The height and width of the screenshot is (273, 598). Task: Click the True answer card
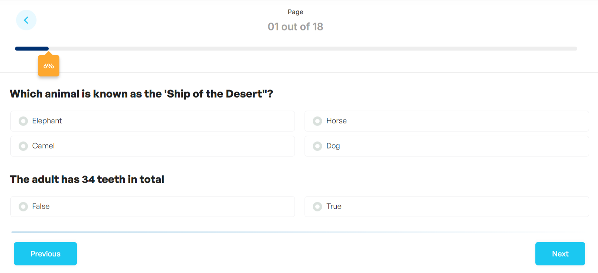pyautogui.click(x=446, y=206)
